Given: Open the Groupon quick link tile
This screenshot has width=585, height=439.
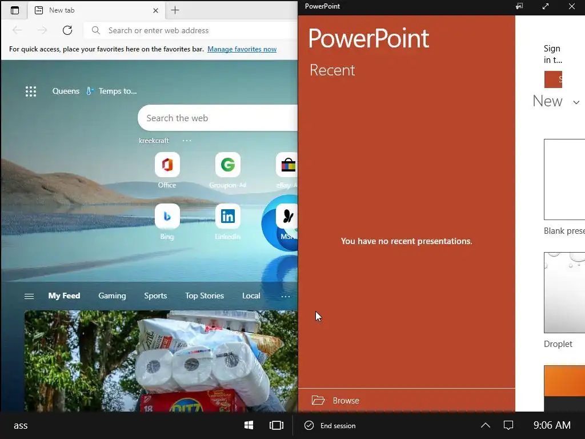Looking at the screenshot, I should 227,165.
